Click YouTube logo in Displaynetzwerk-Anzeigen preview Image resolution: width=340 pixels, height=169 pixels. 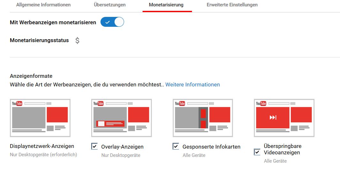coord(17,103)
